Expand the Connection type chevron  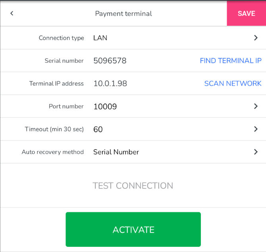[256, 38]
